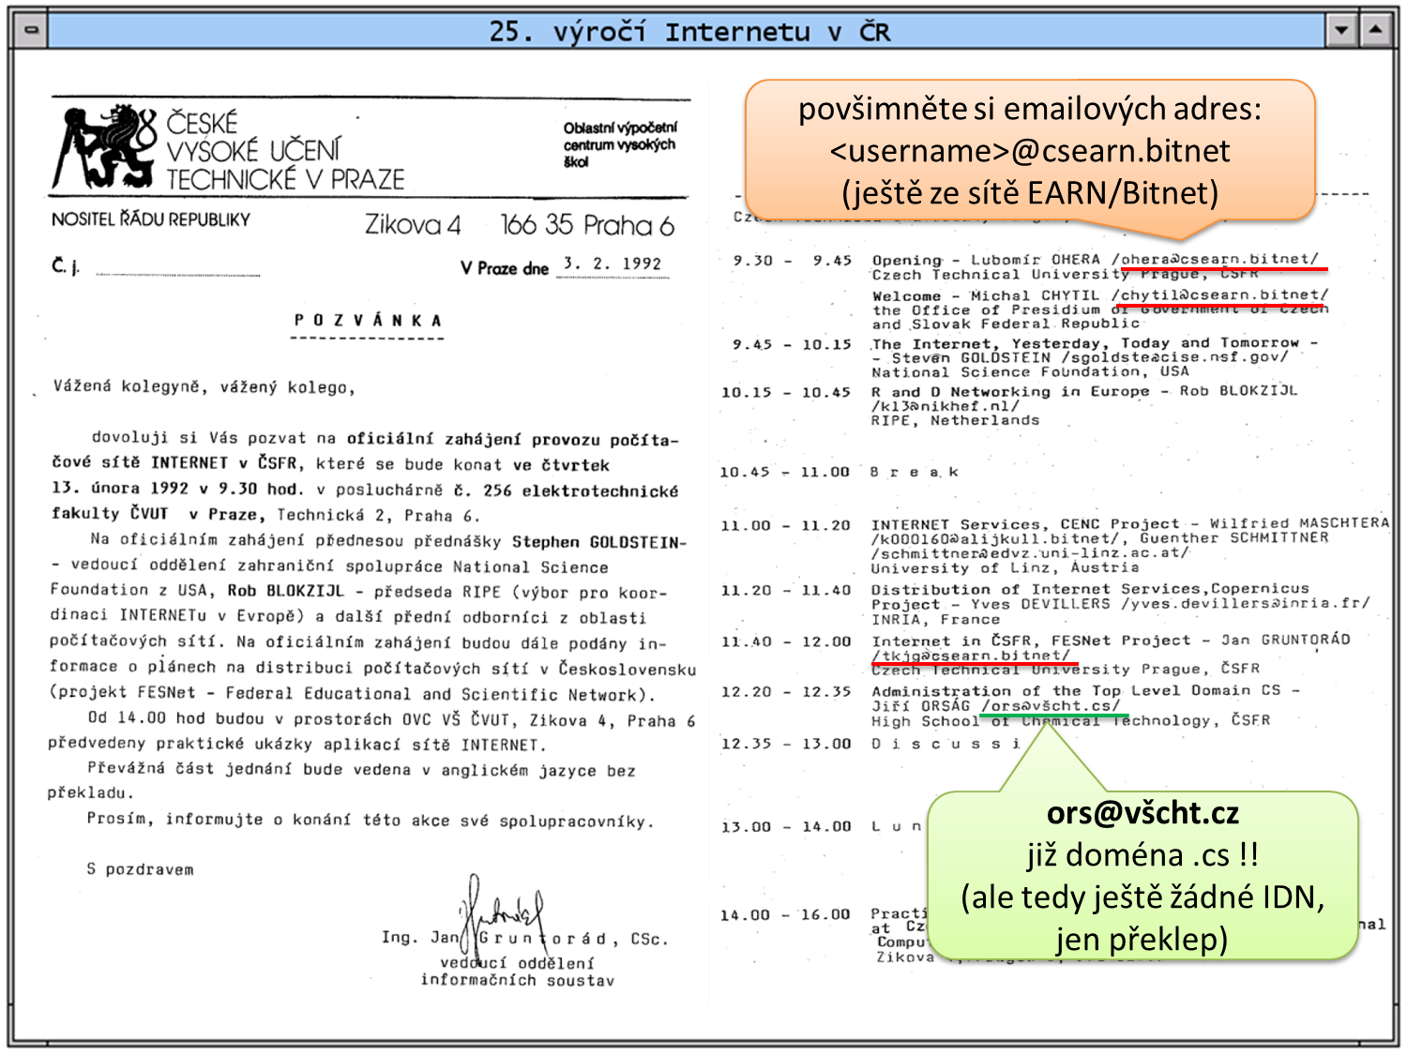The width and height of the screenshot is (1407, 1055).
Task: Click the email "/schmittner@edvz.uni-linz.ac.at/"
Action: (1031, 553)
